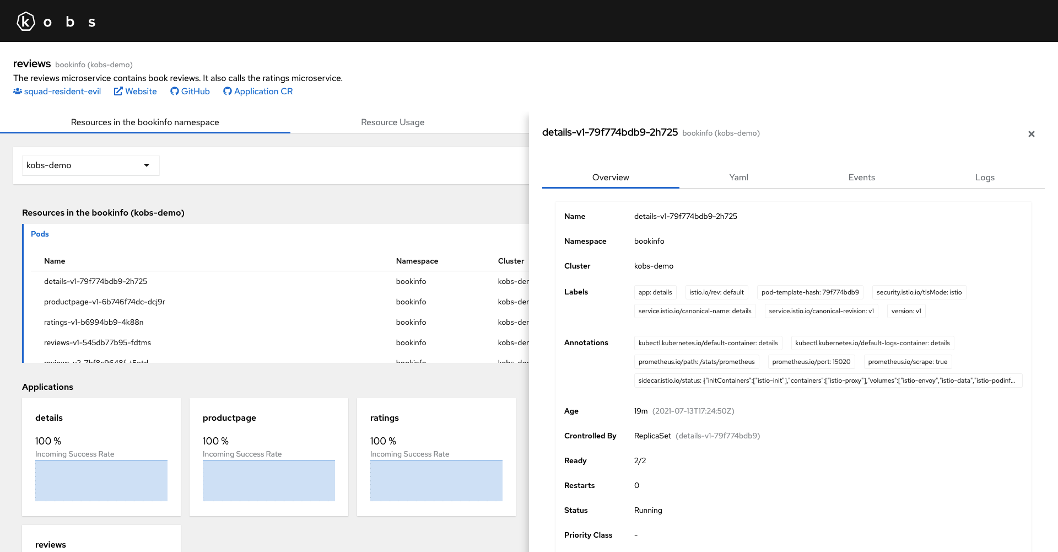Viewport: 1058px width, 552px height.
Task: Click the Ready value 2/2
Action: [640, 461]
